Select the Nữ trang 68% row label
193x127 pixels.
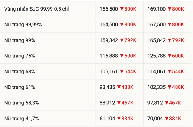click(20, 72)
